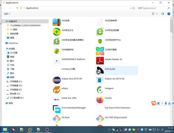The height and width of the screenshot is (133, 174).
Task: Open the 10.(待审批)CC20201029000044 folder
Action: click(25, 25)
